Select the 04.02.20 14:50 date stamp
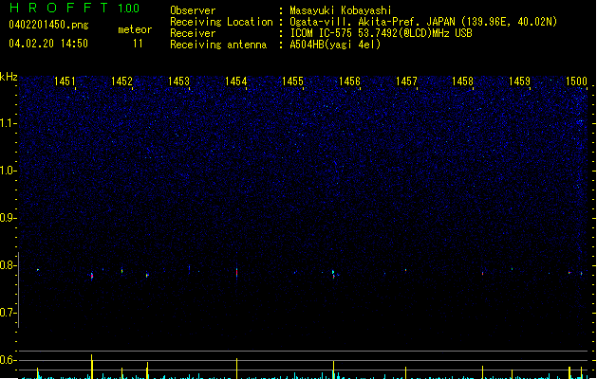This screenshot has height=379, width=597. click(47, 44)
